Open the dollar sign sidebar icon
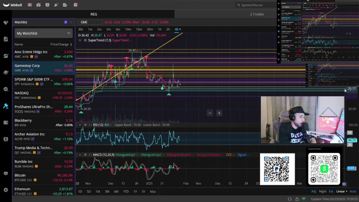The width and height of the screenshot is (359, 202). [x=6, y=139]
